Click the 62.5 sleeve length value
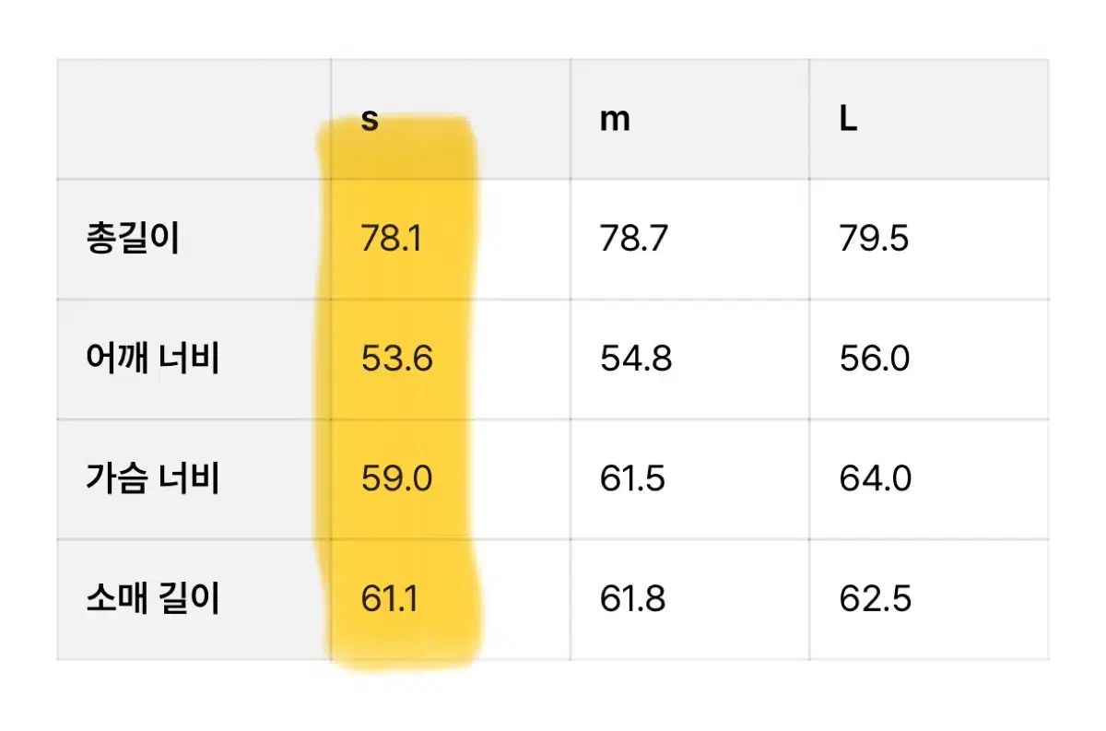 point(875,600)
